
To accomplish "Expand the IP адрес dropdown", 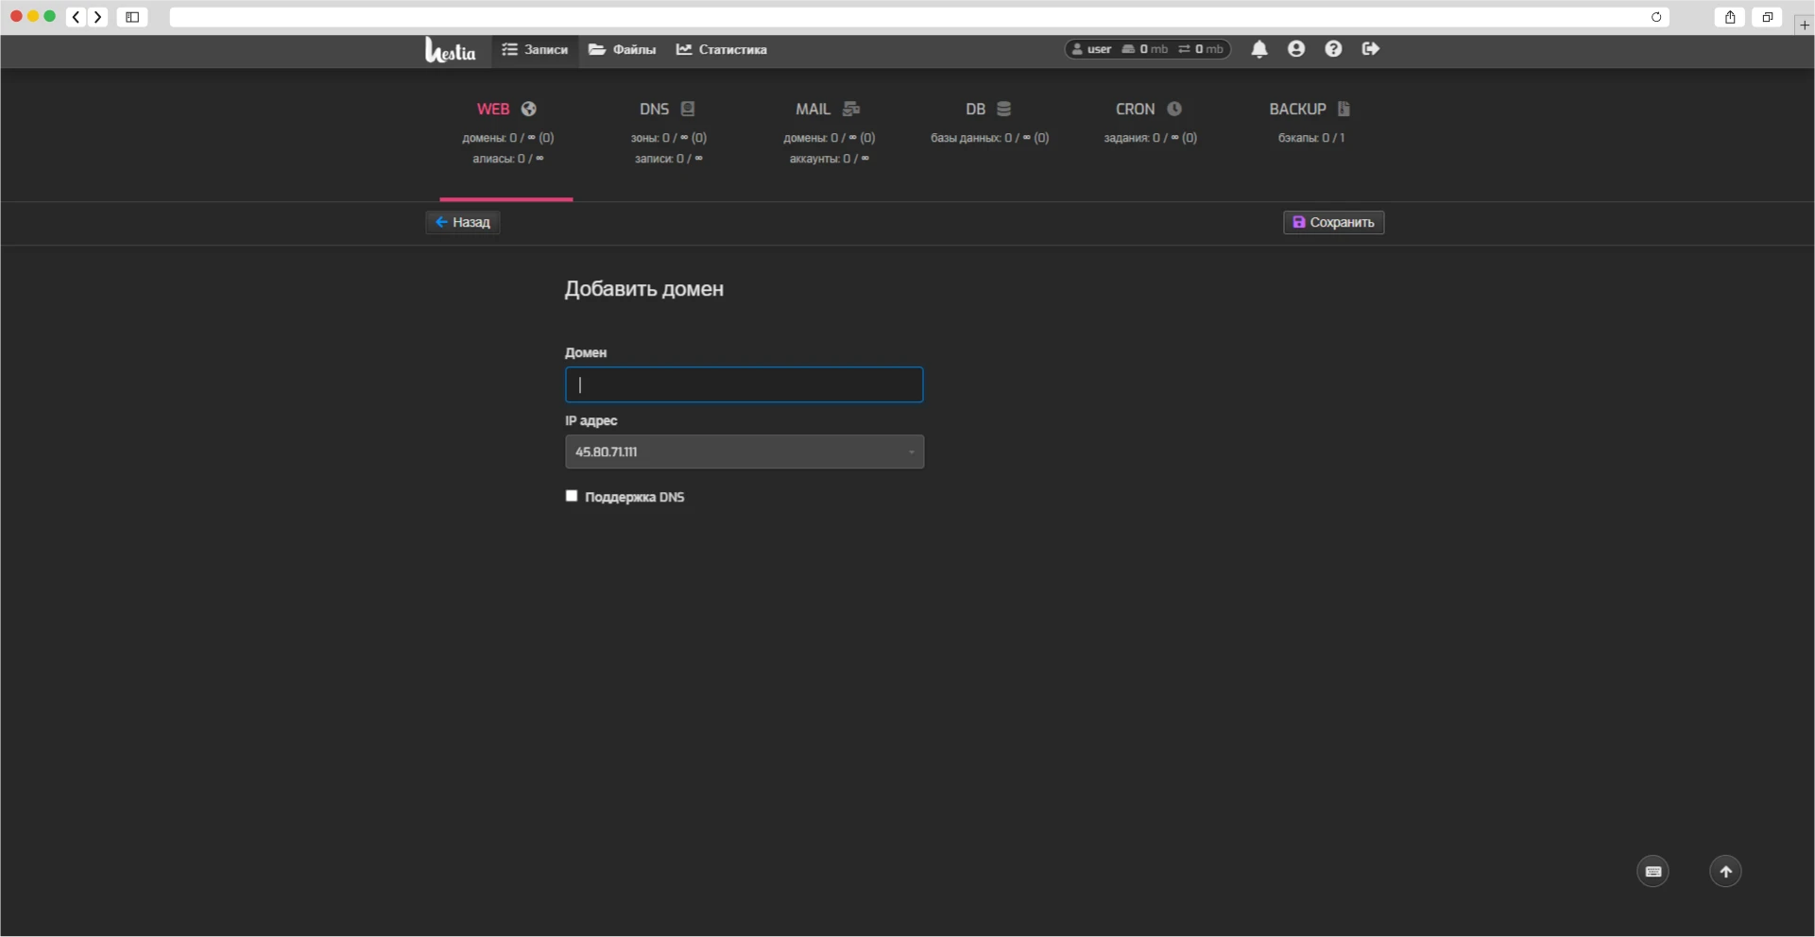I will tap(744, 451).
